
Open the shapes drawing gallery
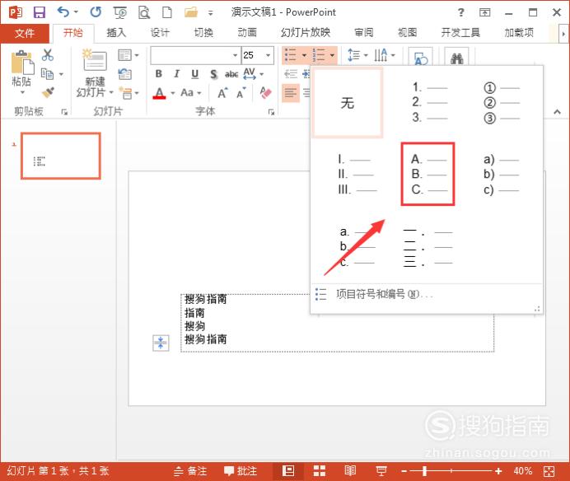click(421, 58)
